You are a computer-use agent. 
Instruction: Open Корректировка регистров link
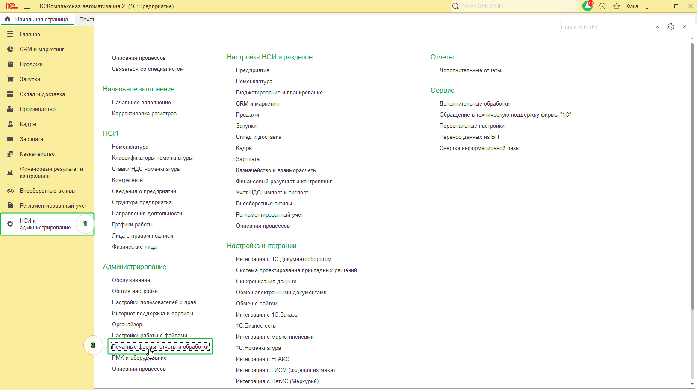click(x=144, y=113)
